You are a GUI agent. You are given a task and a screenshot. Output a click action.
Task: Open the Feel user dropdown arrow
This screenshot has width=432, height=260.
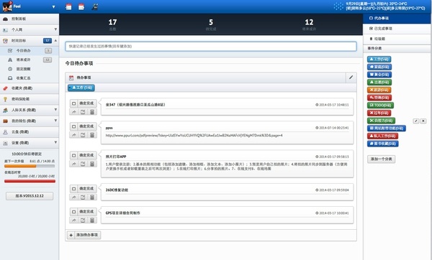(53, 7)
